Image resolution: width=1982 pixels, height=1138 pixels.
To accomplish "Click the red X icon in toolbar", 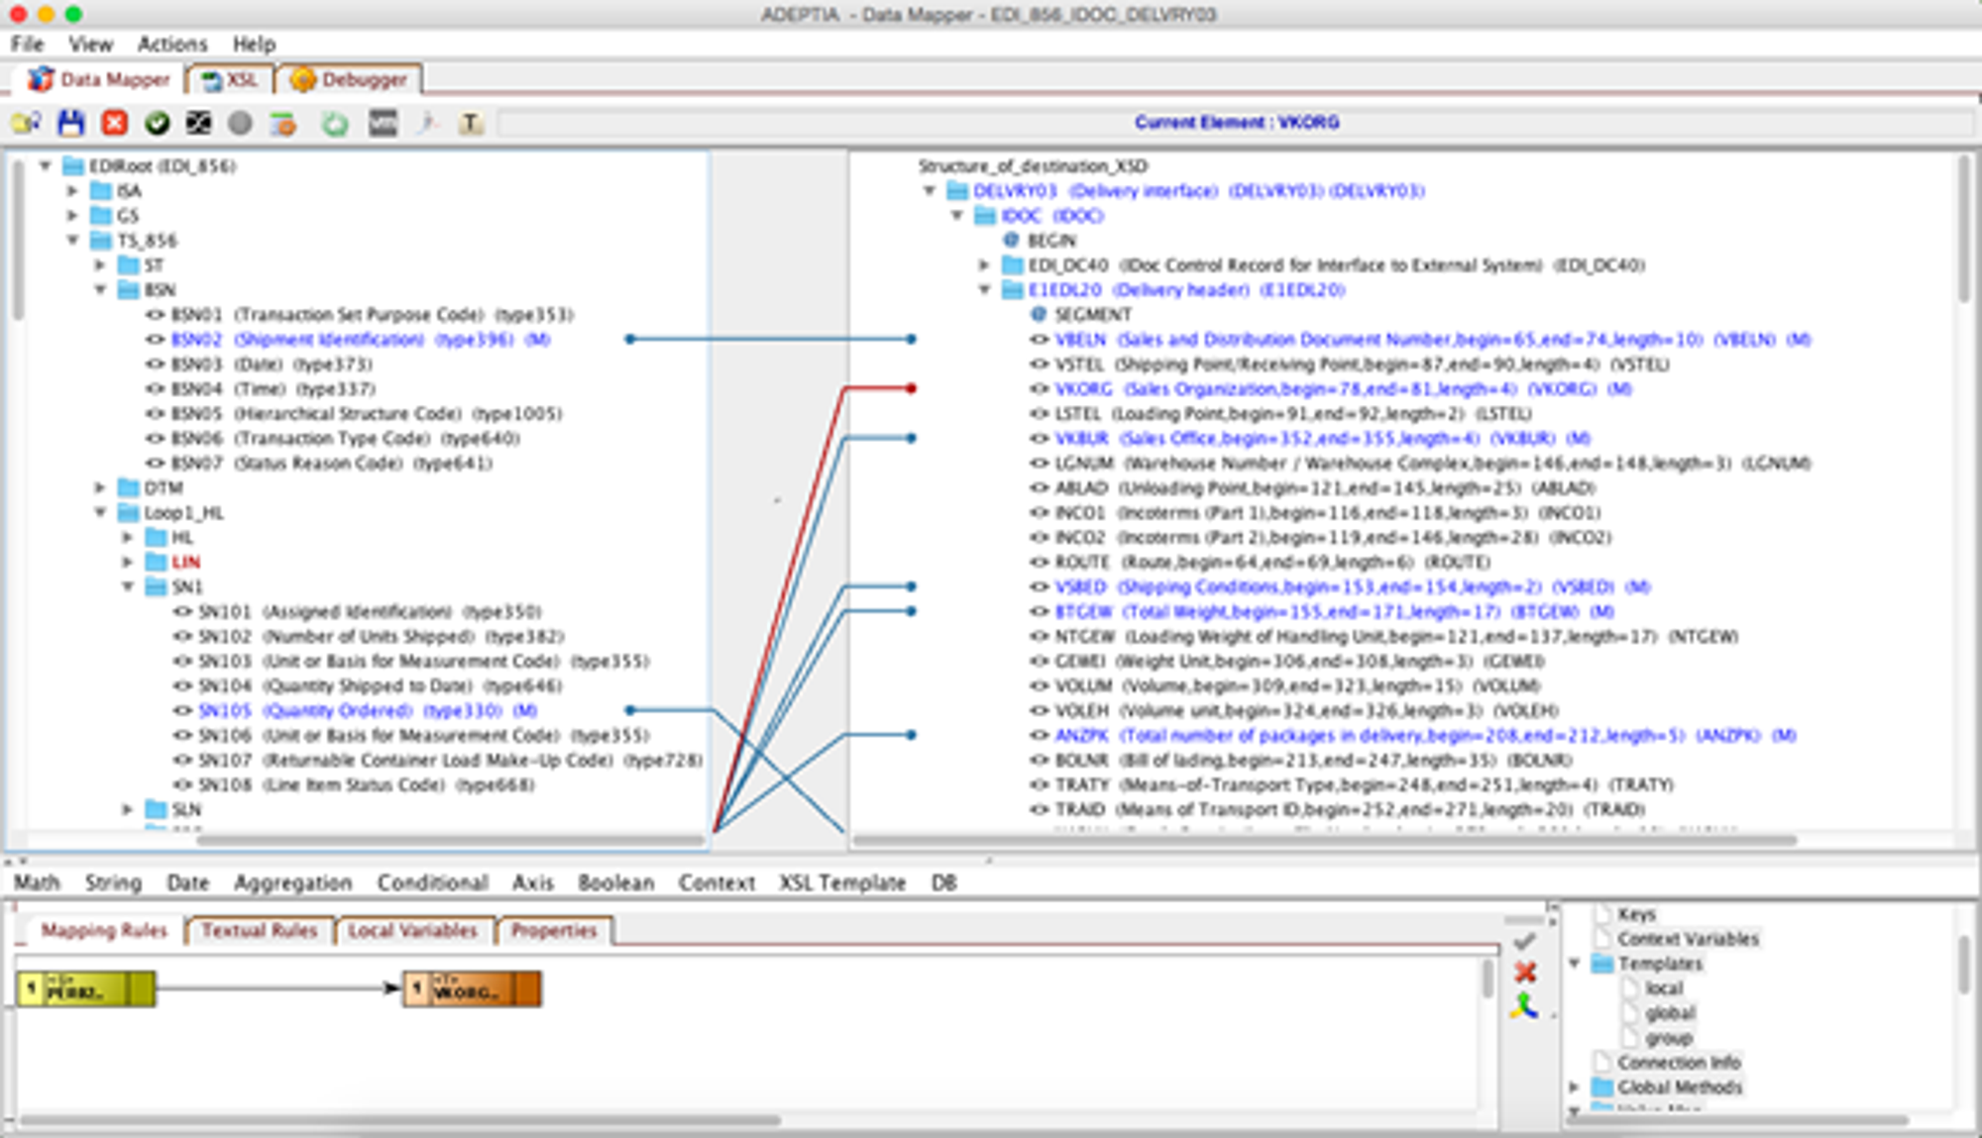I will tap(115, 123).
